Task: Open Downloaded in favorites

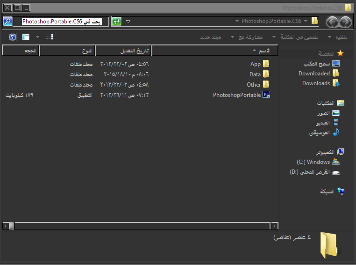Action: pyautogui.click(x=314, y=74)
